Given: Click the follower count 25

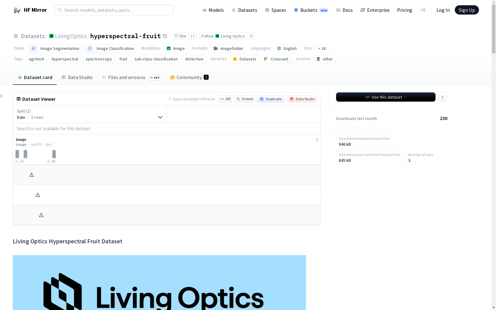Looking at the screenshot, I should tap(251, 36).
